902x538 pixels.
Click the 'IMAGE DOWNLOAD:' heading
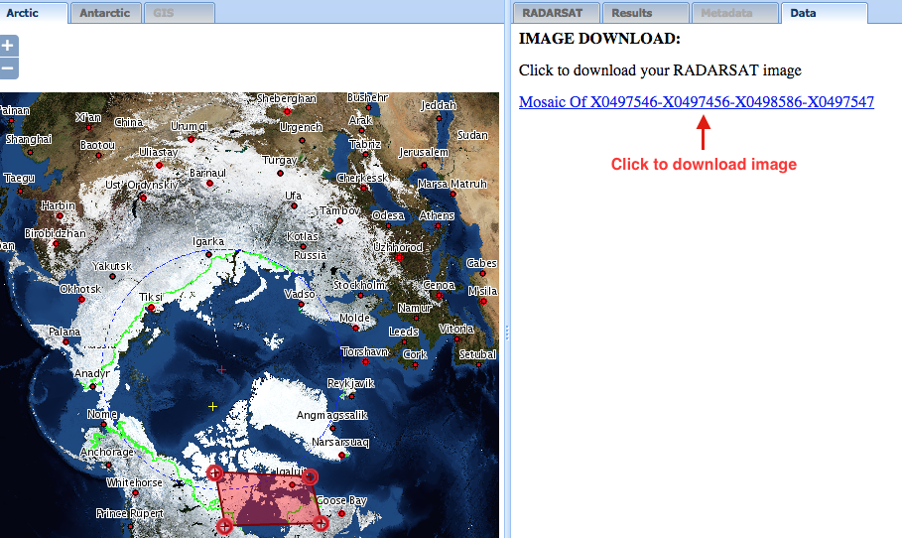coord(599,39)
